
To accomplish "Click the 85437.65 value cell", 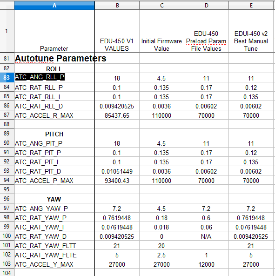I will click(x=117, y=115).
